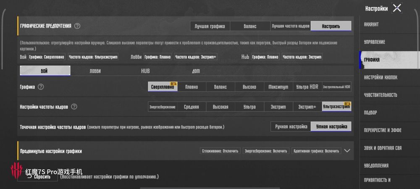Viewport: 420px width, 189px height.
Task: Switch to the Лобби tab
Action: pos(95,71)
